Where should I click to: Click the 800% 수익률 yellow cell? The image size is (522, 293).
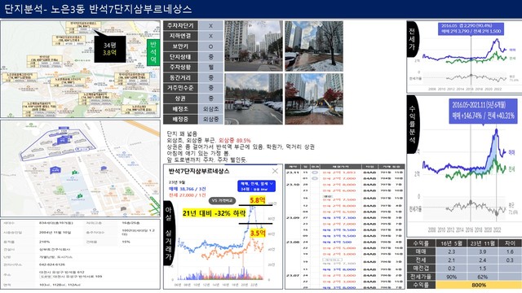point(478,285)
